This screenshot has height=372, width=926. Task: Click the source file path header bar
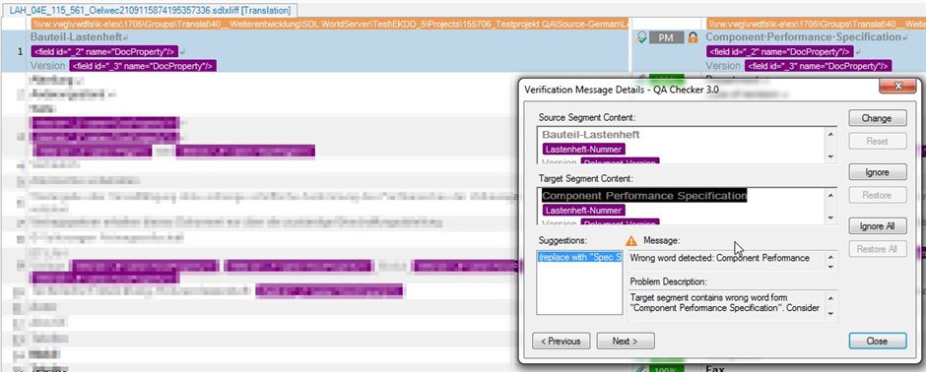pos(331,24)
